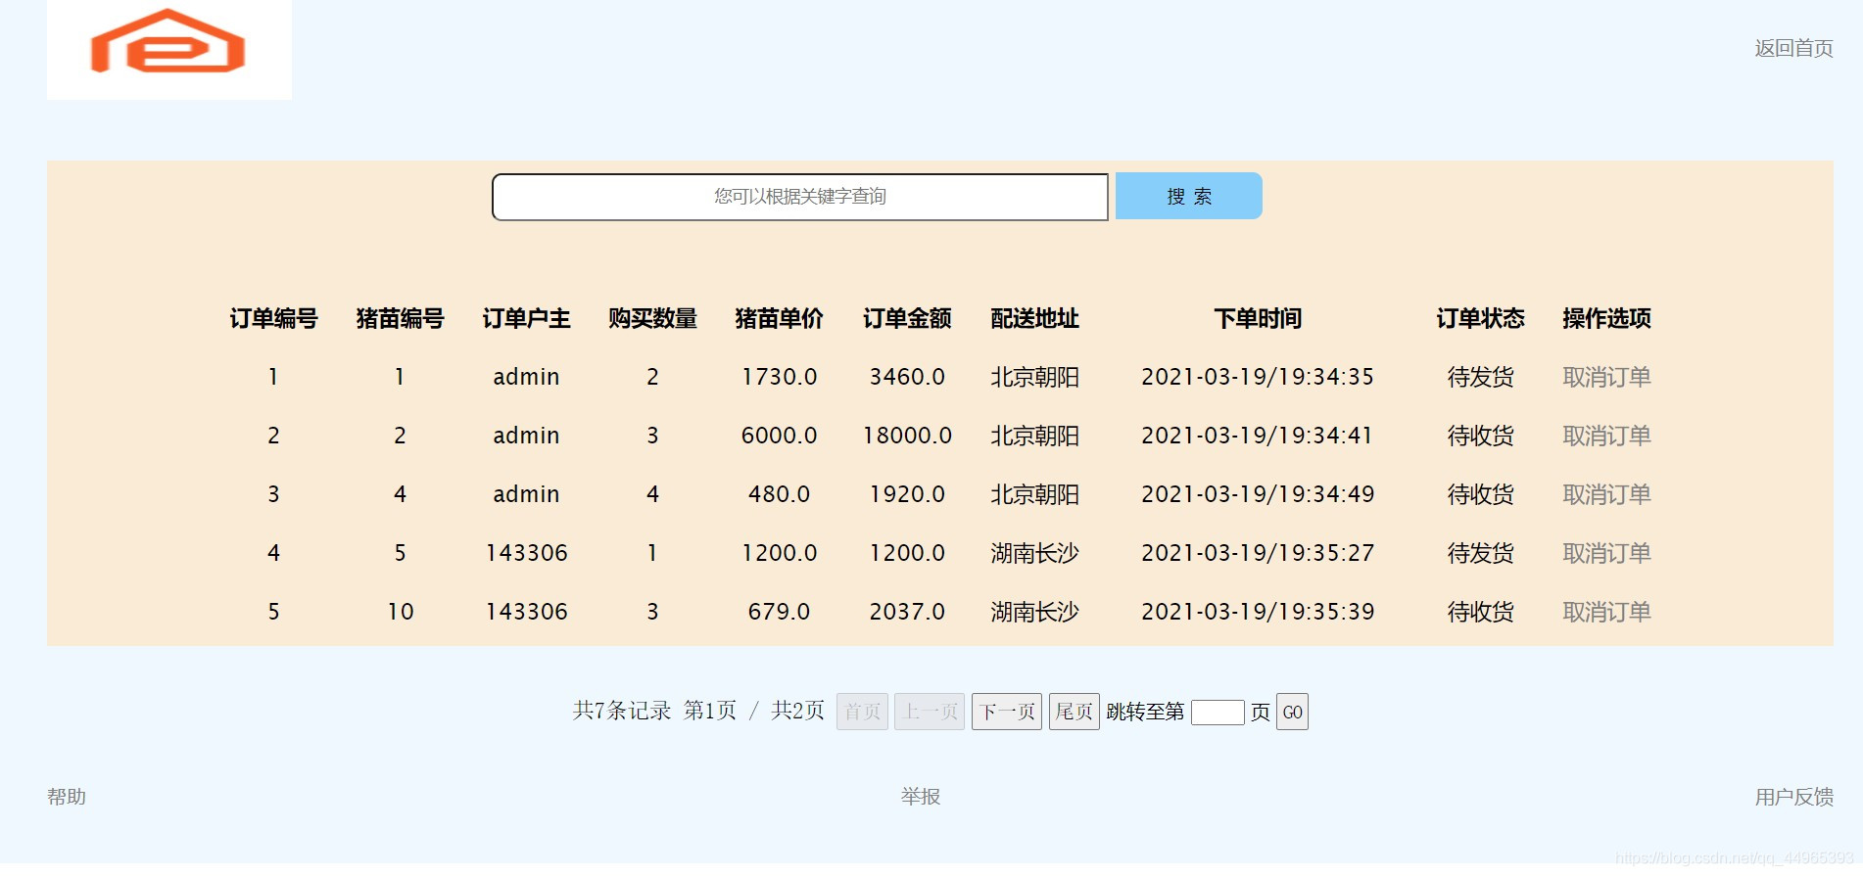
Task: Select the 679.0 unit price cell
Action: [779, 612]
